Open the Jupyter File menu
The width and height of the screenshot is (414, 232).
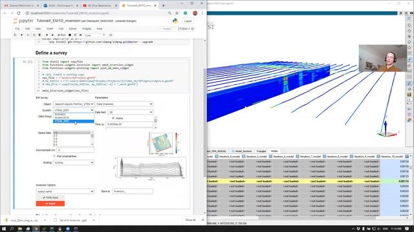(17, 28)
